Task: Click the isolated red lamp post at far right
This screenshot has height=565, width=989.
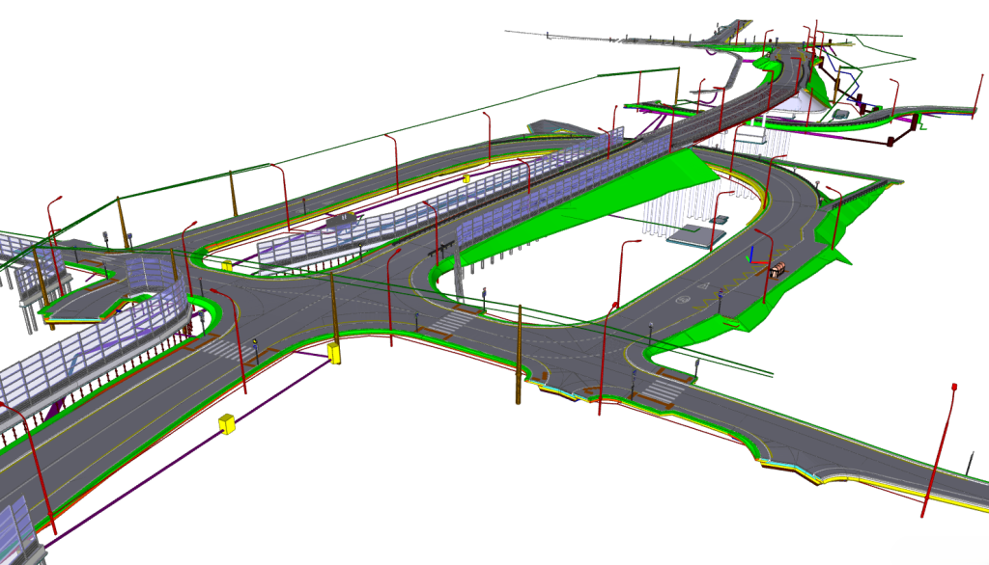Action: 940,448
